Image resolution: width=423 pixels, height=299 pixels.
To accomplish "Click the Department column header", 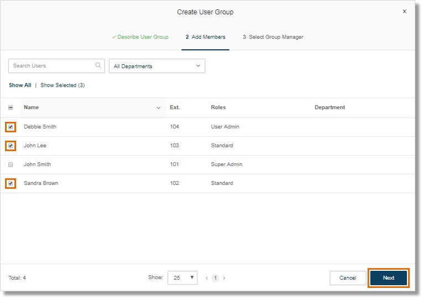I will point(330,108).
